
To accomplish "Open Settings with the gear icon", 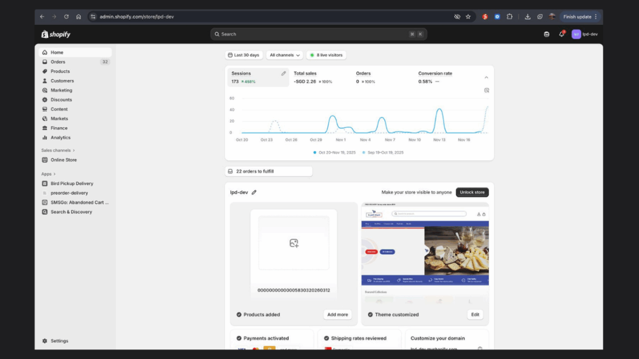I will pyautogui.click(x=45, y=341).
